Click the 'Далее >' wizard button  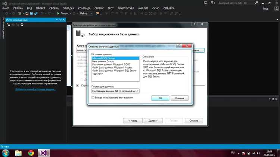point(153,120)
